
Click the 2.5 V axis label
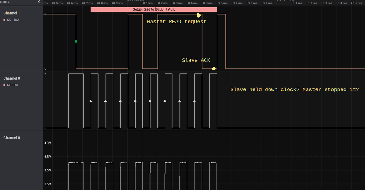coord(48,184)
